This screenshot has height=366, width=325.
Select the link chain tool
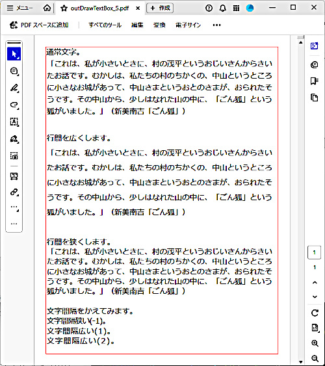pyautogui.click(x=14, y=192)
